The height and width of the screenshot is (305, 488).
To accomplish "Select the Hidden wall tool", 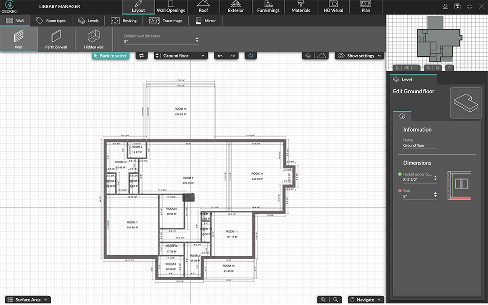I will pos(93,39).
